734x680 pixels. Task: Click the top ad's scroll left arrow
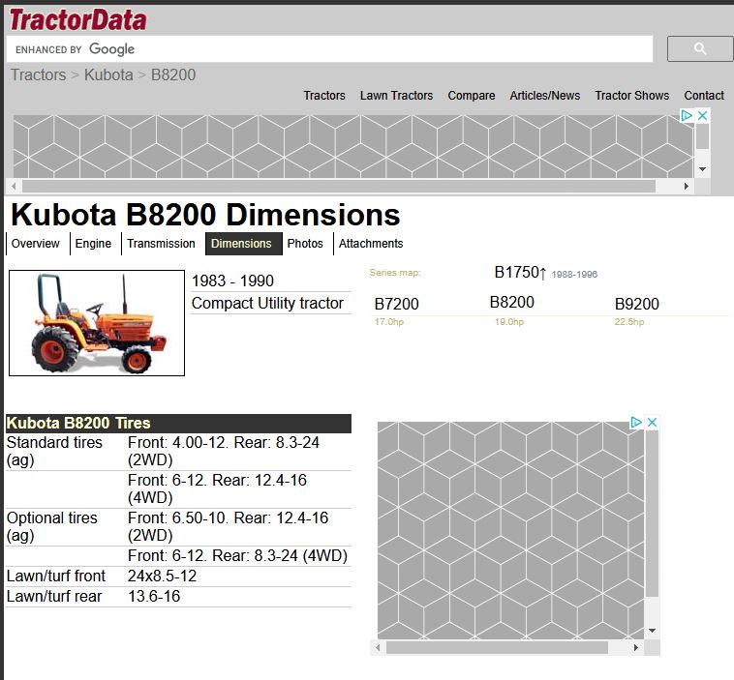pyautogui.click(x=14, y=186)
